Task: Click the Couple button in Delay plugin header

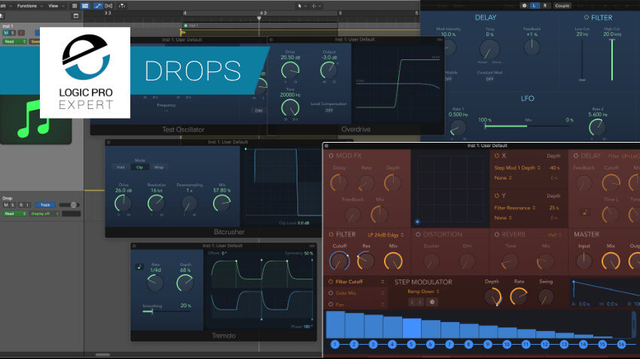Action: [x=562, y=6]
